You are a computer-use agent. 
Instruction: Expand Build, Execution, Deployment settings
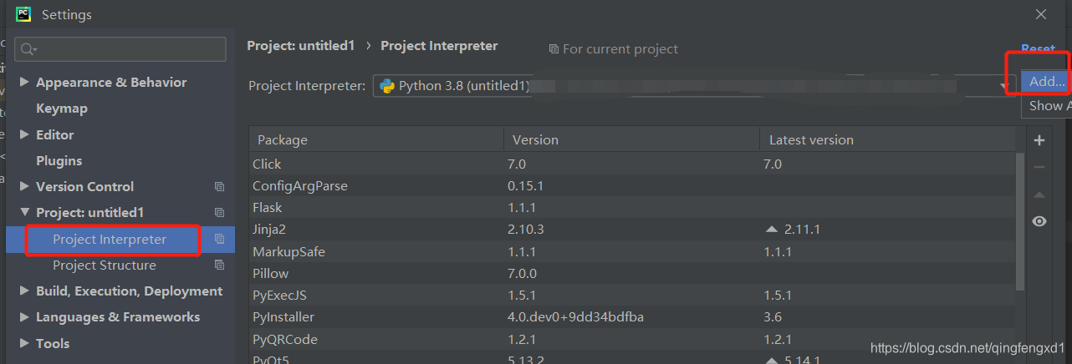click(24, 291)
